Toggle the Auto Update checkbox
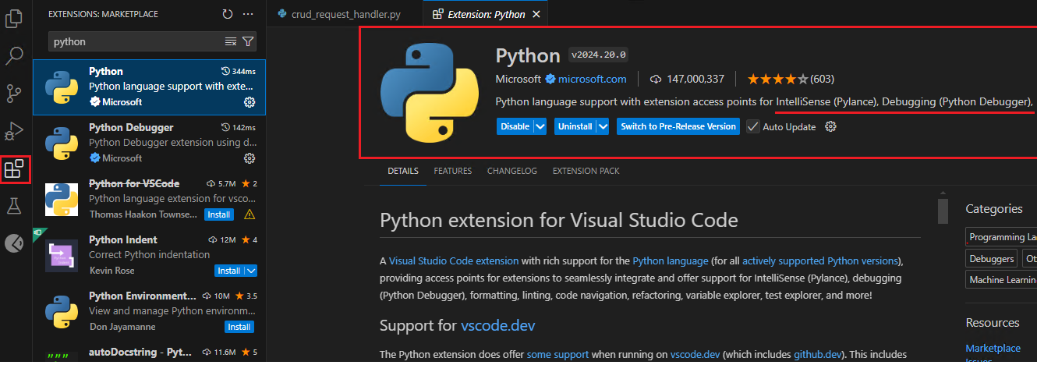Image resolution: width=1037 pixels, height=365 pixels. click(752, 126)
